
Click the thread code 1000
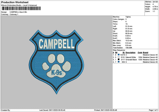[x=140, y=60]
